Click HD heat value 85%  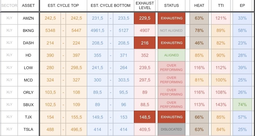[199, 55]
